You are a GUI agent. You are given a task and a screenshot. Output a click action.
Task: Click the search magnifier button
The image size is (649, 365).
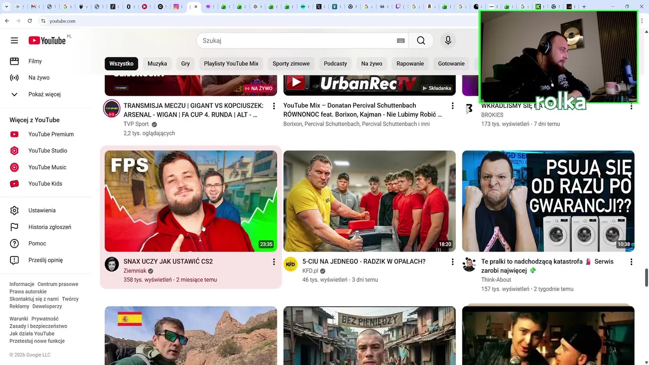(x=421, y=41)
